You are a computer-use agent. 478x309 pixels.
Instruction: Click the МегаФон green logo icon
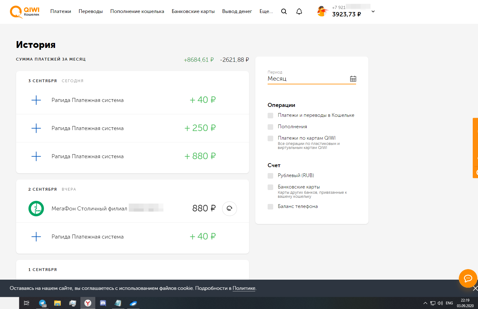click(x=36, y=209)
